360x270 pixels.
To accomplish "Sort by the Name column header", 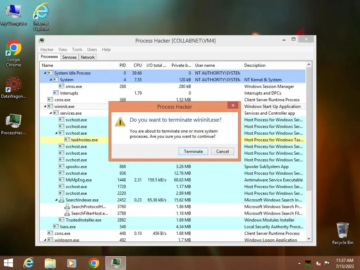I will [75, 65].
